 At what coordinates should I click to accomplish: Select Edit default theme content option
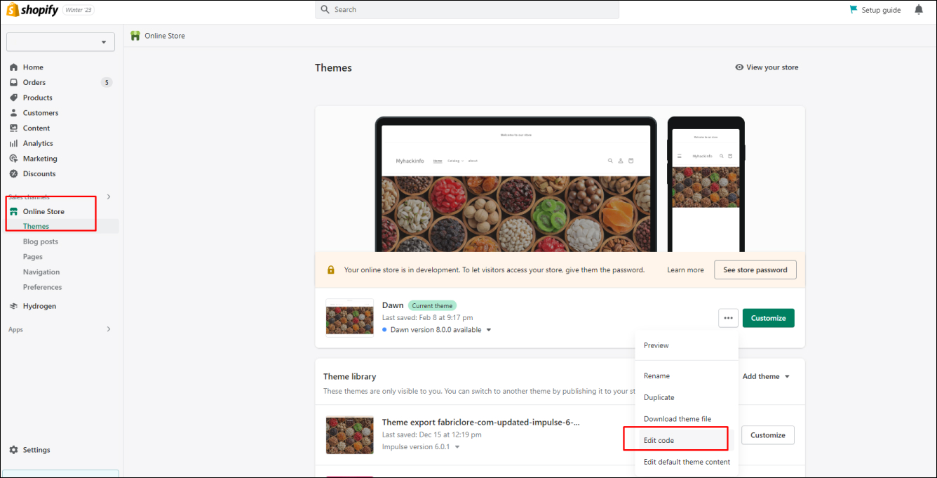pyautogui.click(x=687, y=462)
